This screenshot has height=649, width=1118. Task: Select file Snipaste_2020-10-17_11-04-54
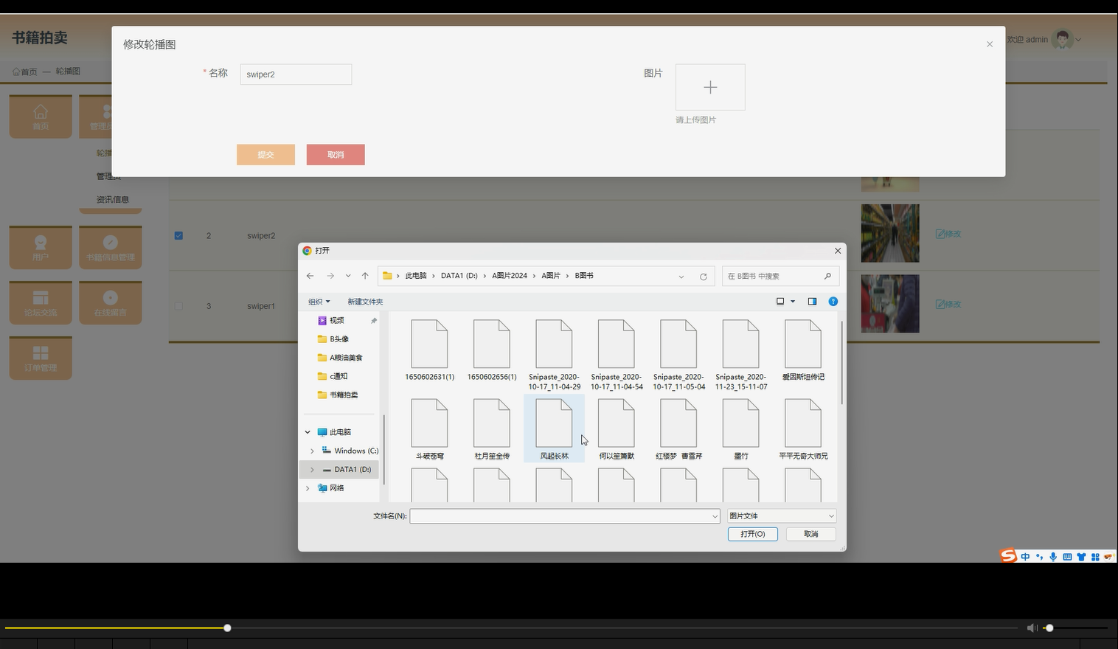pos(617,355)
